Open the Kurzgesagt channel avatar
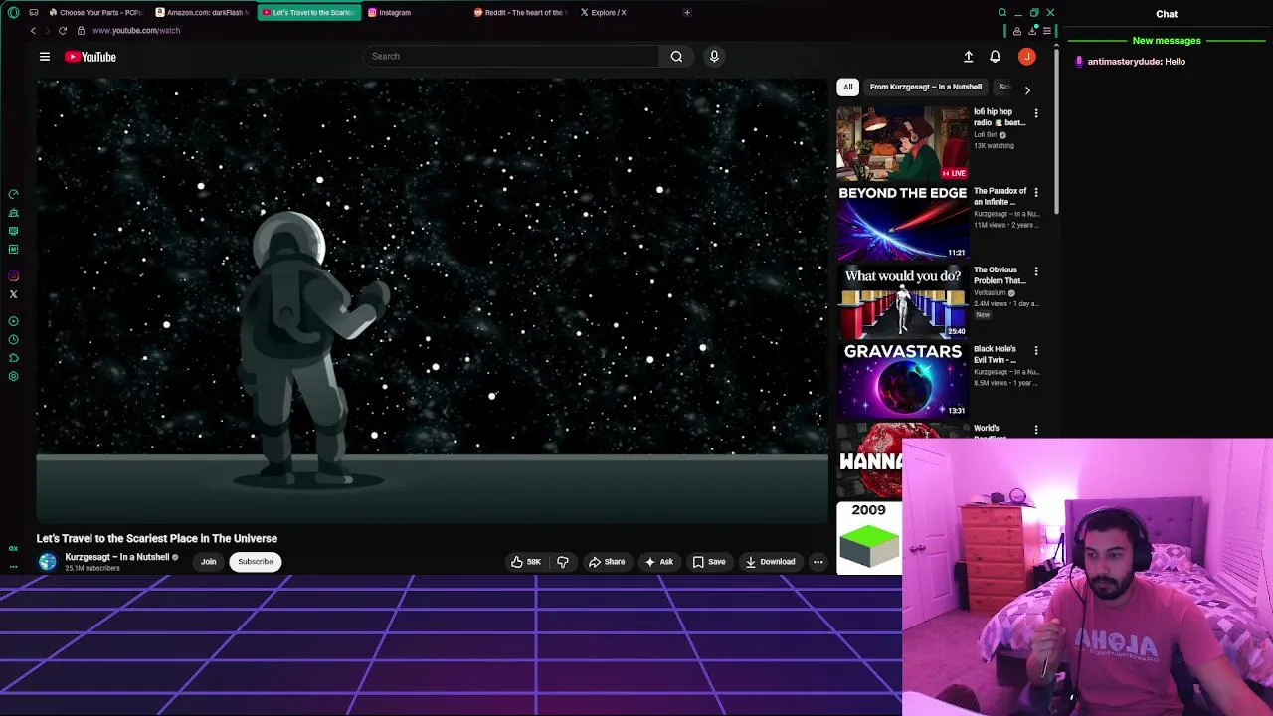The height and width of the screenshot is (716, 1273). point(47,562)
